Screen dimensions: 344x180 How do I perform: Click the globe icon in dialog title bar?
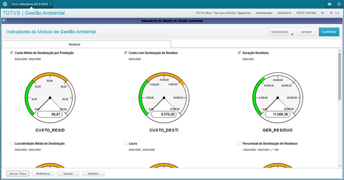(4, 21)
